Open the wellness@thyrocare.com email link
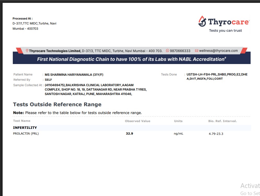The height and width of the screenshot is (196, 260). pyautogui.click(x=218, y=51)
